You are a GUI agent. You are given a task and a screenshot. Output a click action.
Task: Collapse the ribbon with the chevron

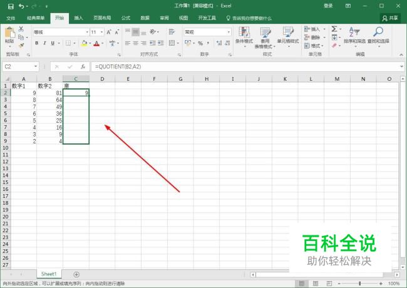click(x=401, y=54)
